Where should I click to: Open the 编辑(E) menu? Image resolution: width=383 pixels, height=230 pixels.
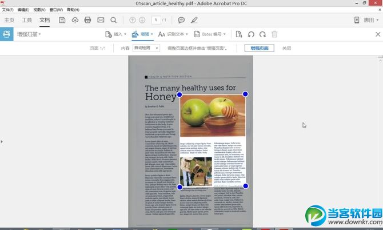[23, 10]
